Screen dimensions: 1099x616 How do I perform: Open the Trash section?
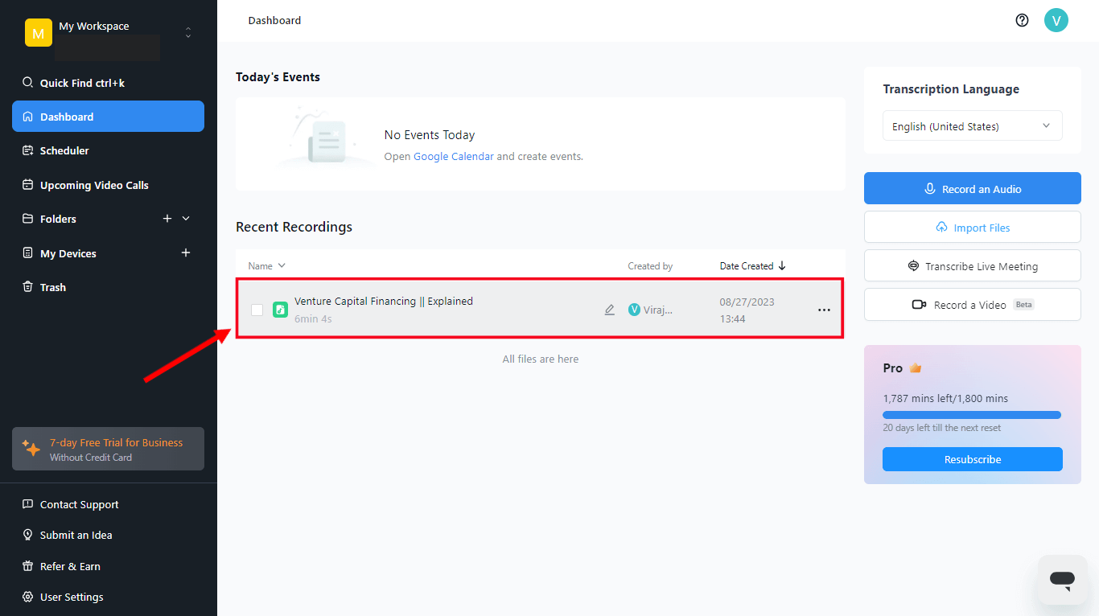coord(52,287)
